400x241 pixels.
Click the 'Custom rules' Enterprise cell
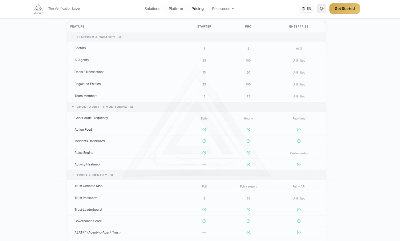click(299, 153)
